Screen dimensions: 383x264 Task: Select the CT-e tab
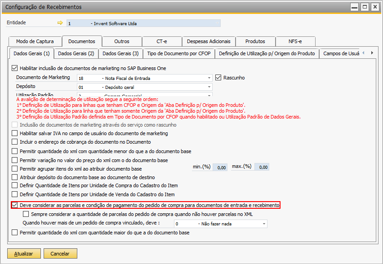click(162, 41)
